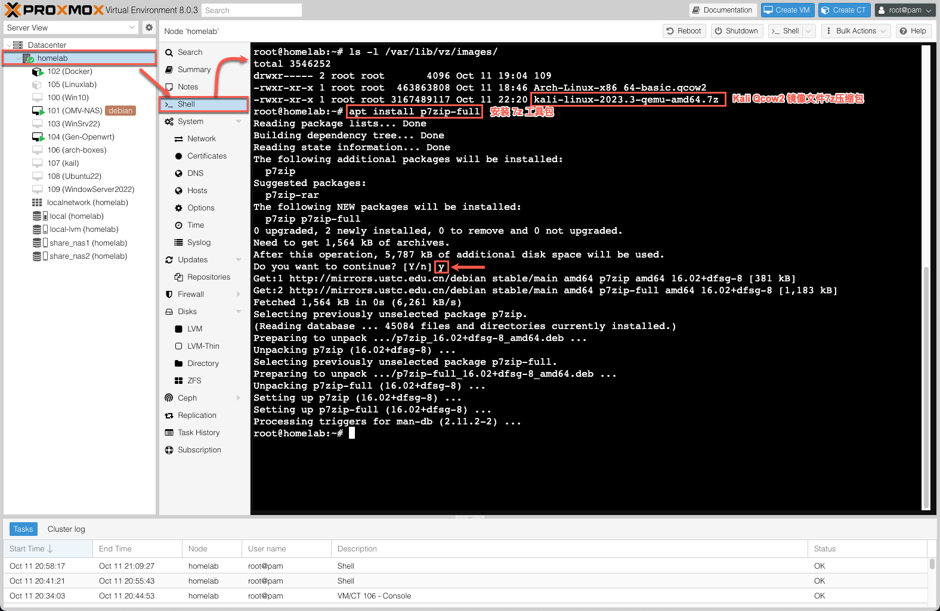940x611 pixels.
Task: Expand the System section arrow
Action: pyautogui.click(x=239, y=122)
